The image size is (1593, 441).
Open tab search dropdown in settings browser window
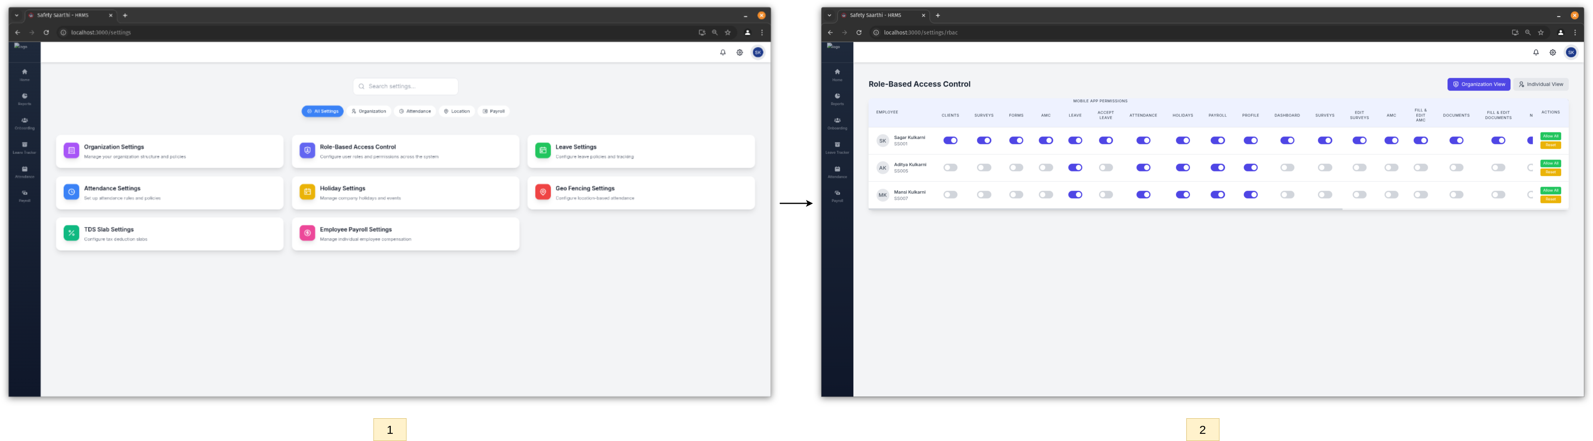17,16
